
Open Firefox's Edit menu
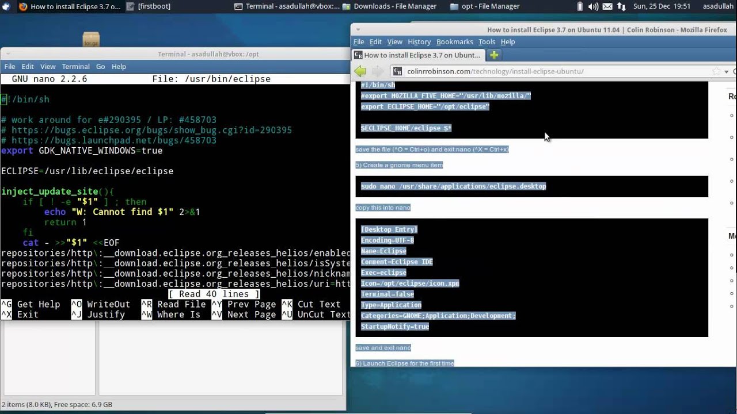click(x=375, y=42)
